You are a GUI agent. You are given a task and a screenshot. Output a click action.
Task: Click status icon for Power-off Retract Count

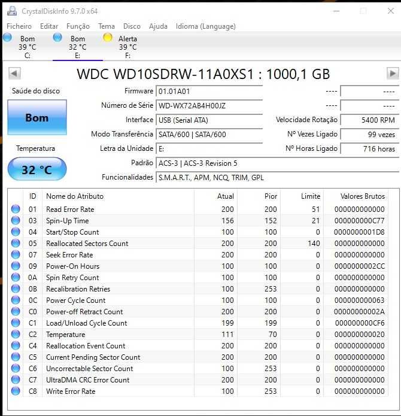16,311
